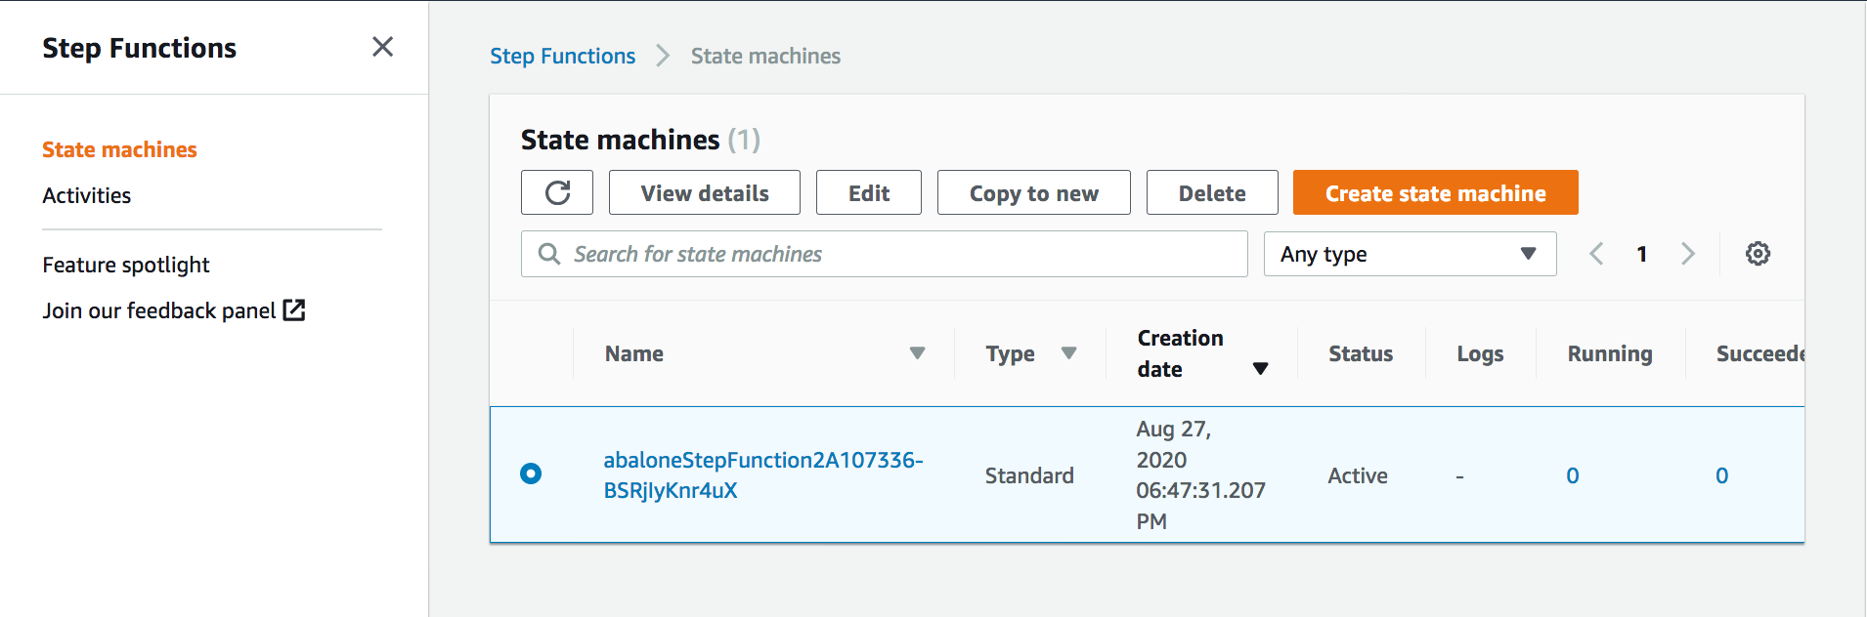
Task: Refresh the state machines list
Action: click(557, 192)
